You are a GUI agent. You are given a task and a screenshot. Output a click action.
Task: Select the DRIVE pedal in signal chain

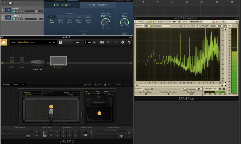22,61
